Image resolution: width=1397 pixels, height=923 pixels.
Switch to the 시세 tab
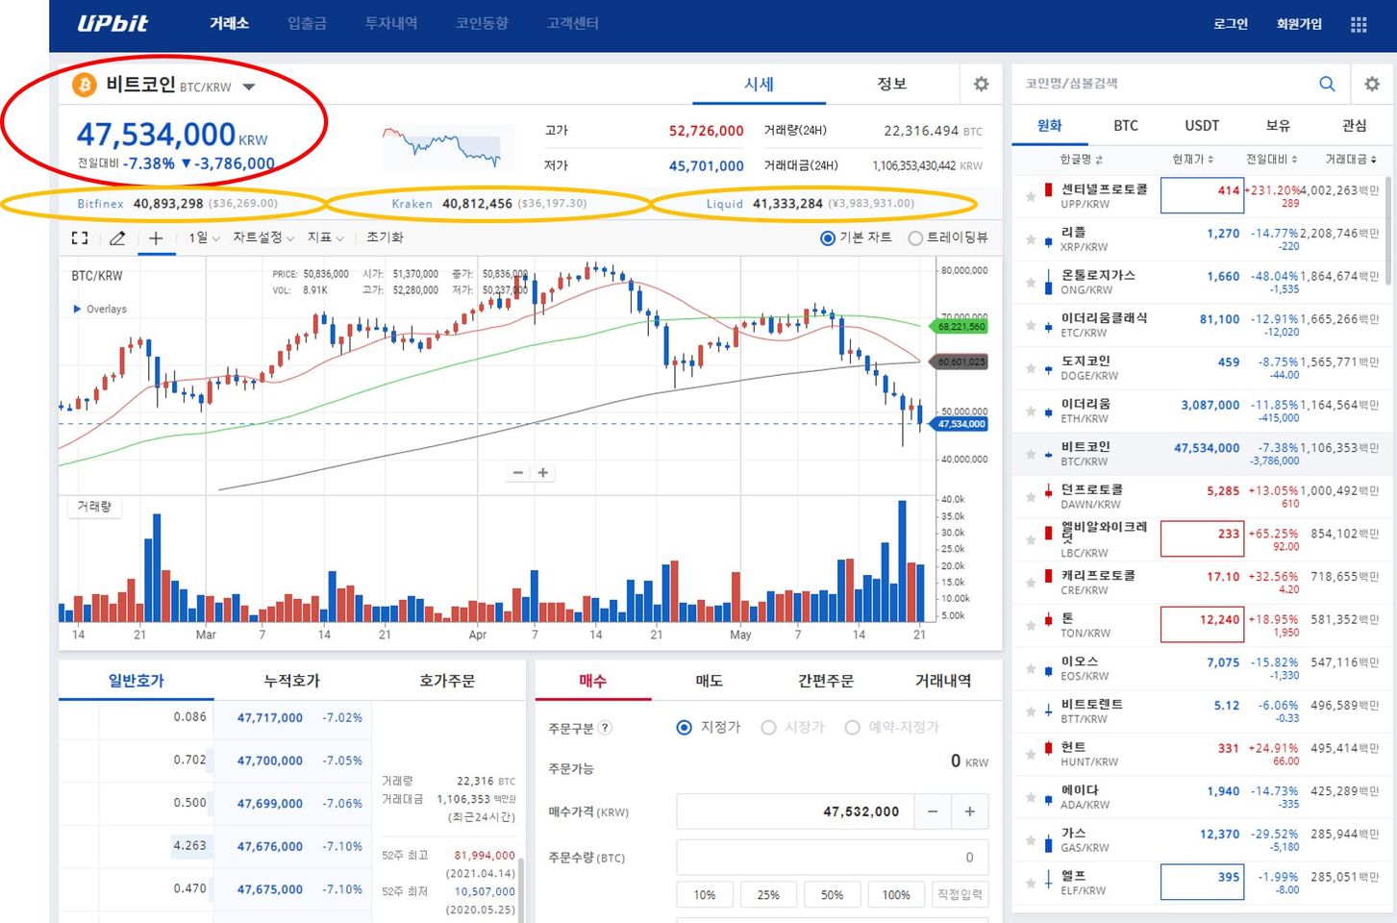759,84
